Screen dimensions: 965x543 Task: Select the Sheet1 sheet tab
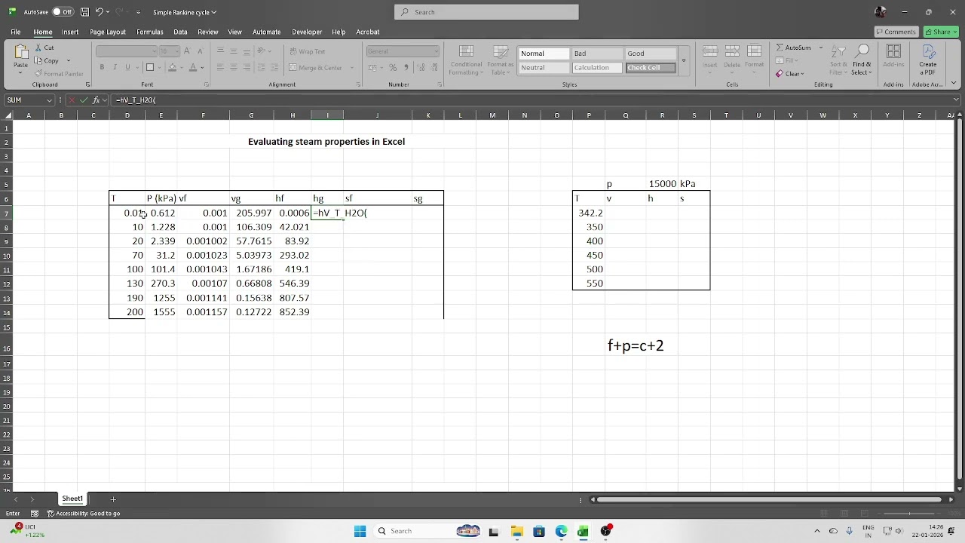pyautogui.click(x=72, y=499)
